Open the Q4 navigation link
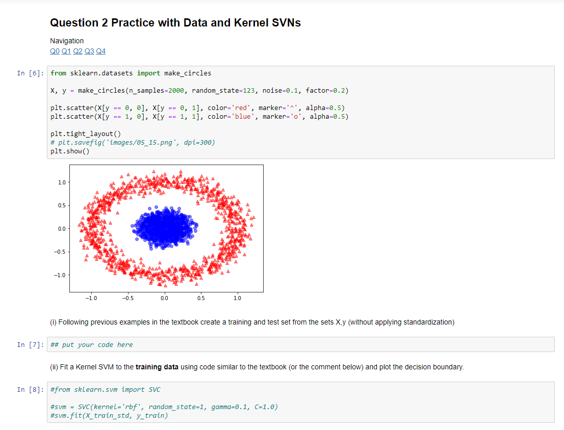Viewport: 564px width, 430px height. pos(100,51)
